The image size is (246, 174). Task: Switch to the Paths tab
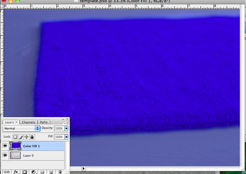(44, 122)
